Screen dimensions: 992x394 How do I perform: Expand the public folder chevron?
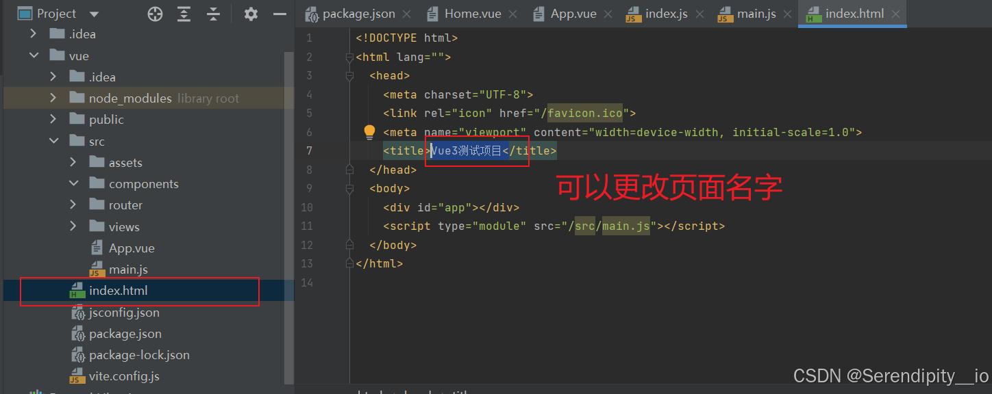[x=53, y=119]
